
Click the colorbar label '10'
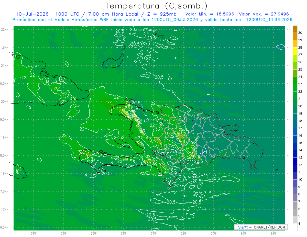(300, 179)
